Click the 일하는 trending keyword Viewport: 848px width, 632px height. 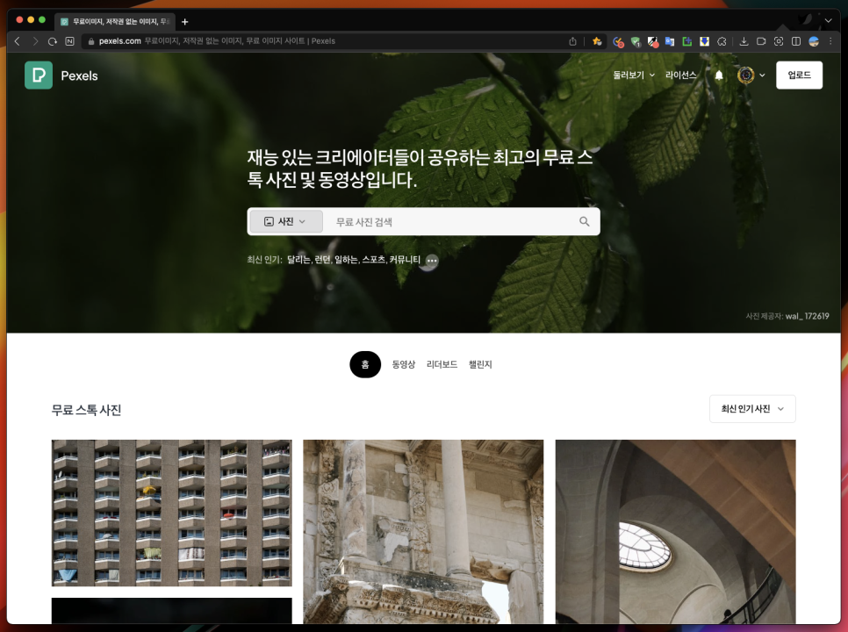click(346, 260)
